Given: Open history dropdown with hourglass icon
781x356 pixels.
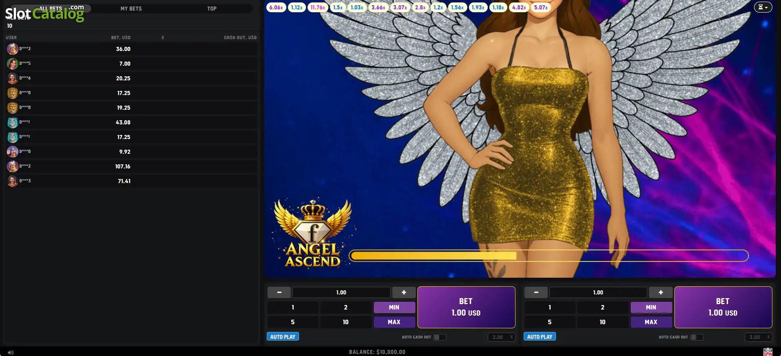Looking at the screenshot, I should (x=763, y=7).
